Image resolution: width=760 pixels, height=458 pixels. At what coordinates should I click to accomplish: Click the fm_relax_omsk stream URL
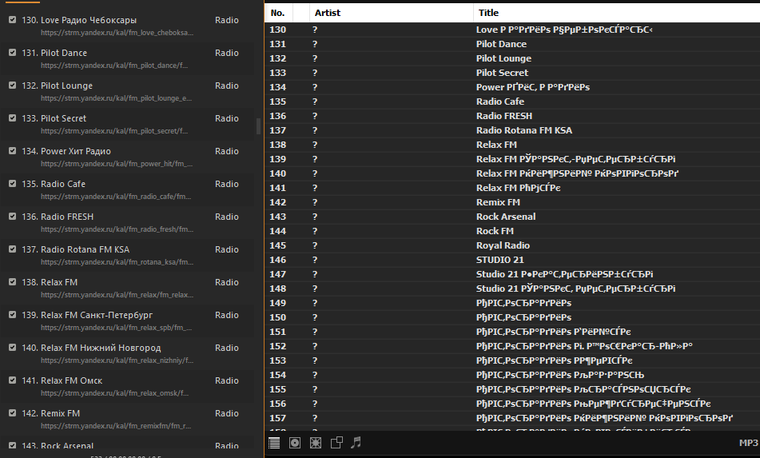114,393
